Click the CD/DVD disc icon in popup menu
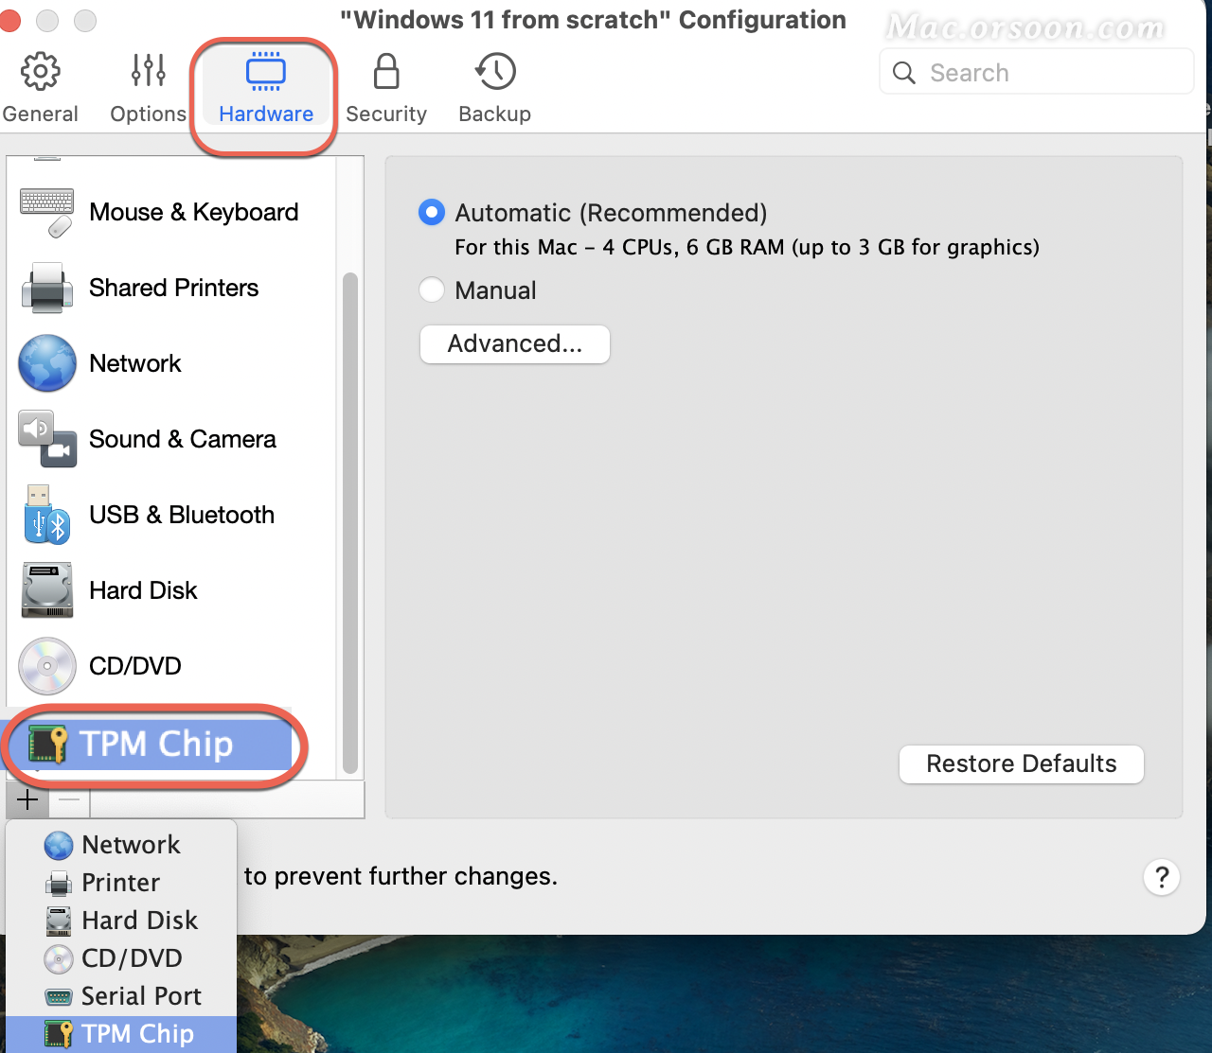 [59, 958]
